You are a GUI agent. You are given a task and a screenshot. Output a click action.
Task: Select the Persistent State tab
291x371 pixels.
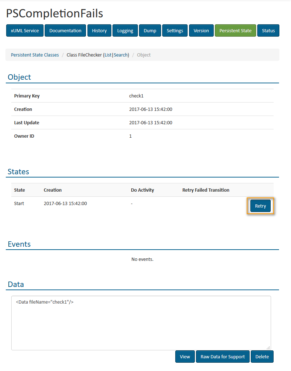click(235, 31)
